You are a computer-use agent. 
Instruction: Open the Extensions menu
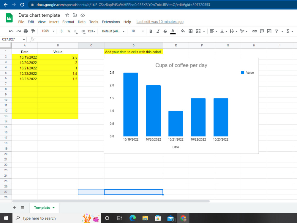click(111, 22)
